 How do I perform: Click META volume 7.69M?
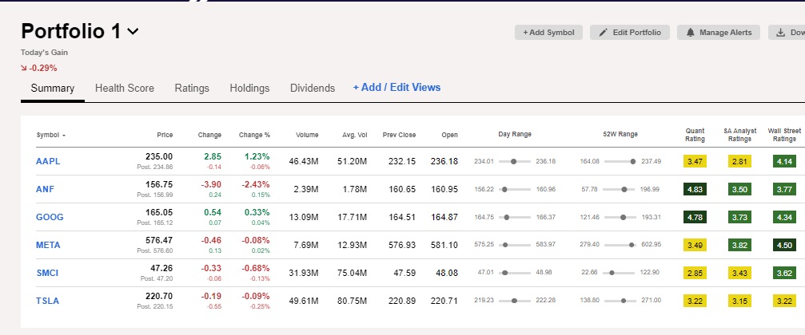tap(305, 246)
